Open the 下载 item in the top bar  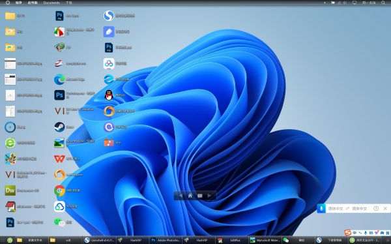69,3
